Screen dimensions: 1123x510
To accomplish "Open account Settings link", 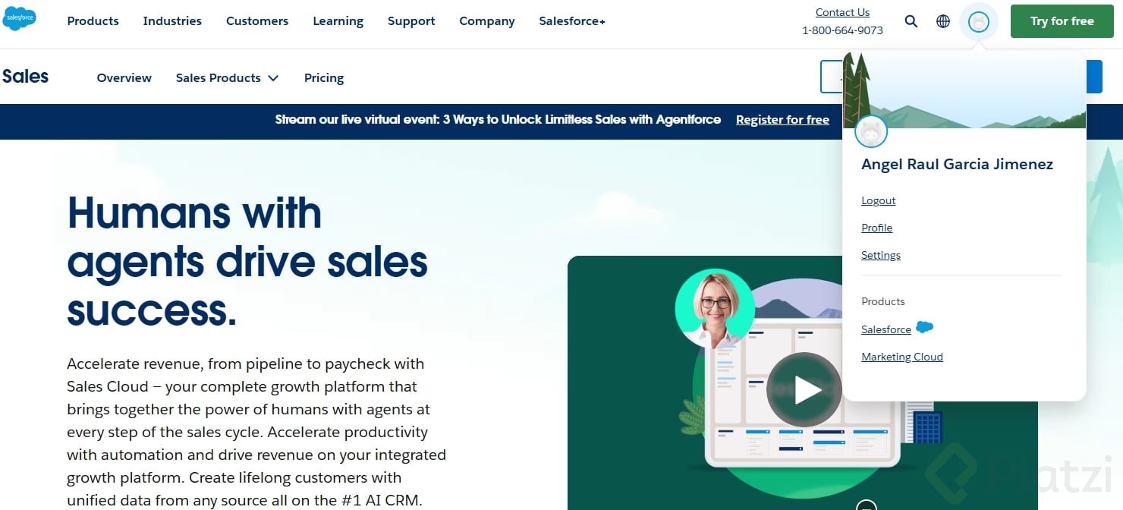I will [x=881, y=255].
